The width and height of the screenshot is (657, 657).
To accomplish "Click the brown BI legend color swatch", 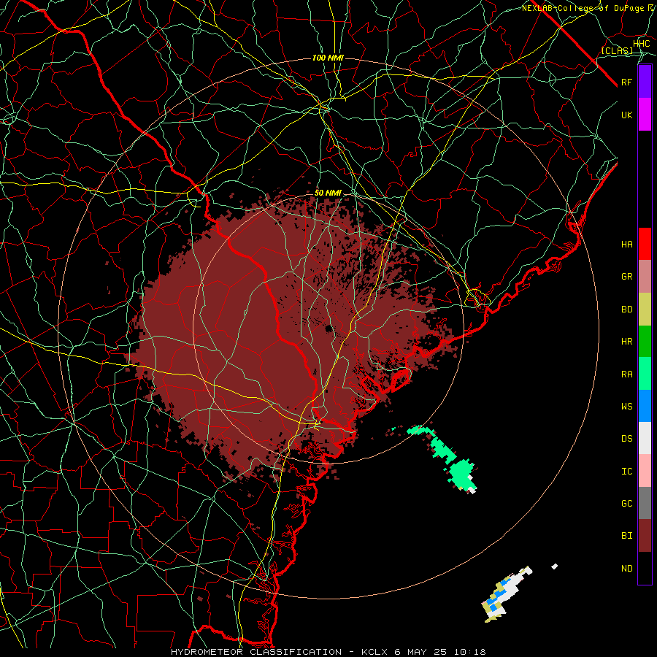I will 645,536.
